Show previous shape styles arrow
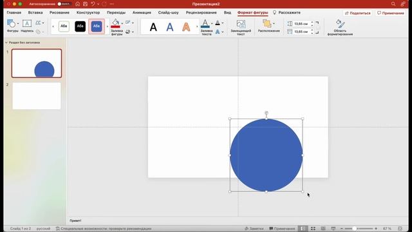412x232 pixels. click(x=53, y=26)
